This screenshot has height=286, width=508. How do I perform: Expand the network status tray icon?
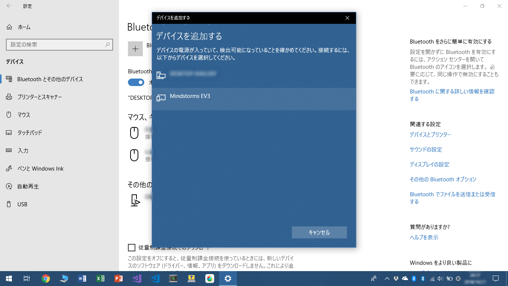[432, 279]
